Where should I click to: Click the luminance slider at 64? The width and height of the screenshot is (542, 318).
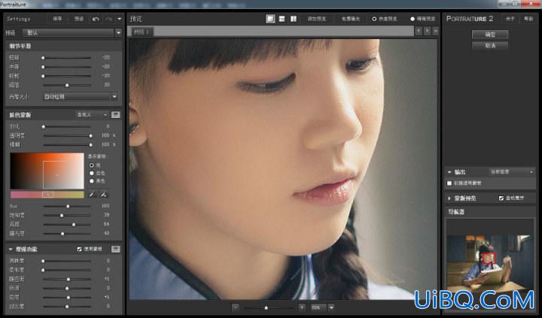(x=67, y=225)
